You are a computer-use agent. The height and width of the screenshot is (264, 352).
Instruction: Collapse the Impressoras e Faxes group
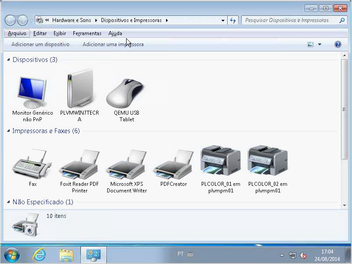coord(9,131)
